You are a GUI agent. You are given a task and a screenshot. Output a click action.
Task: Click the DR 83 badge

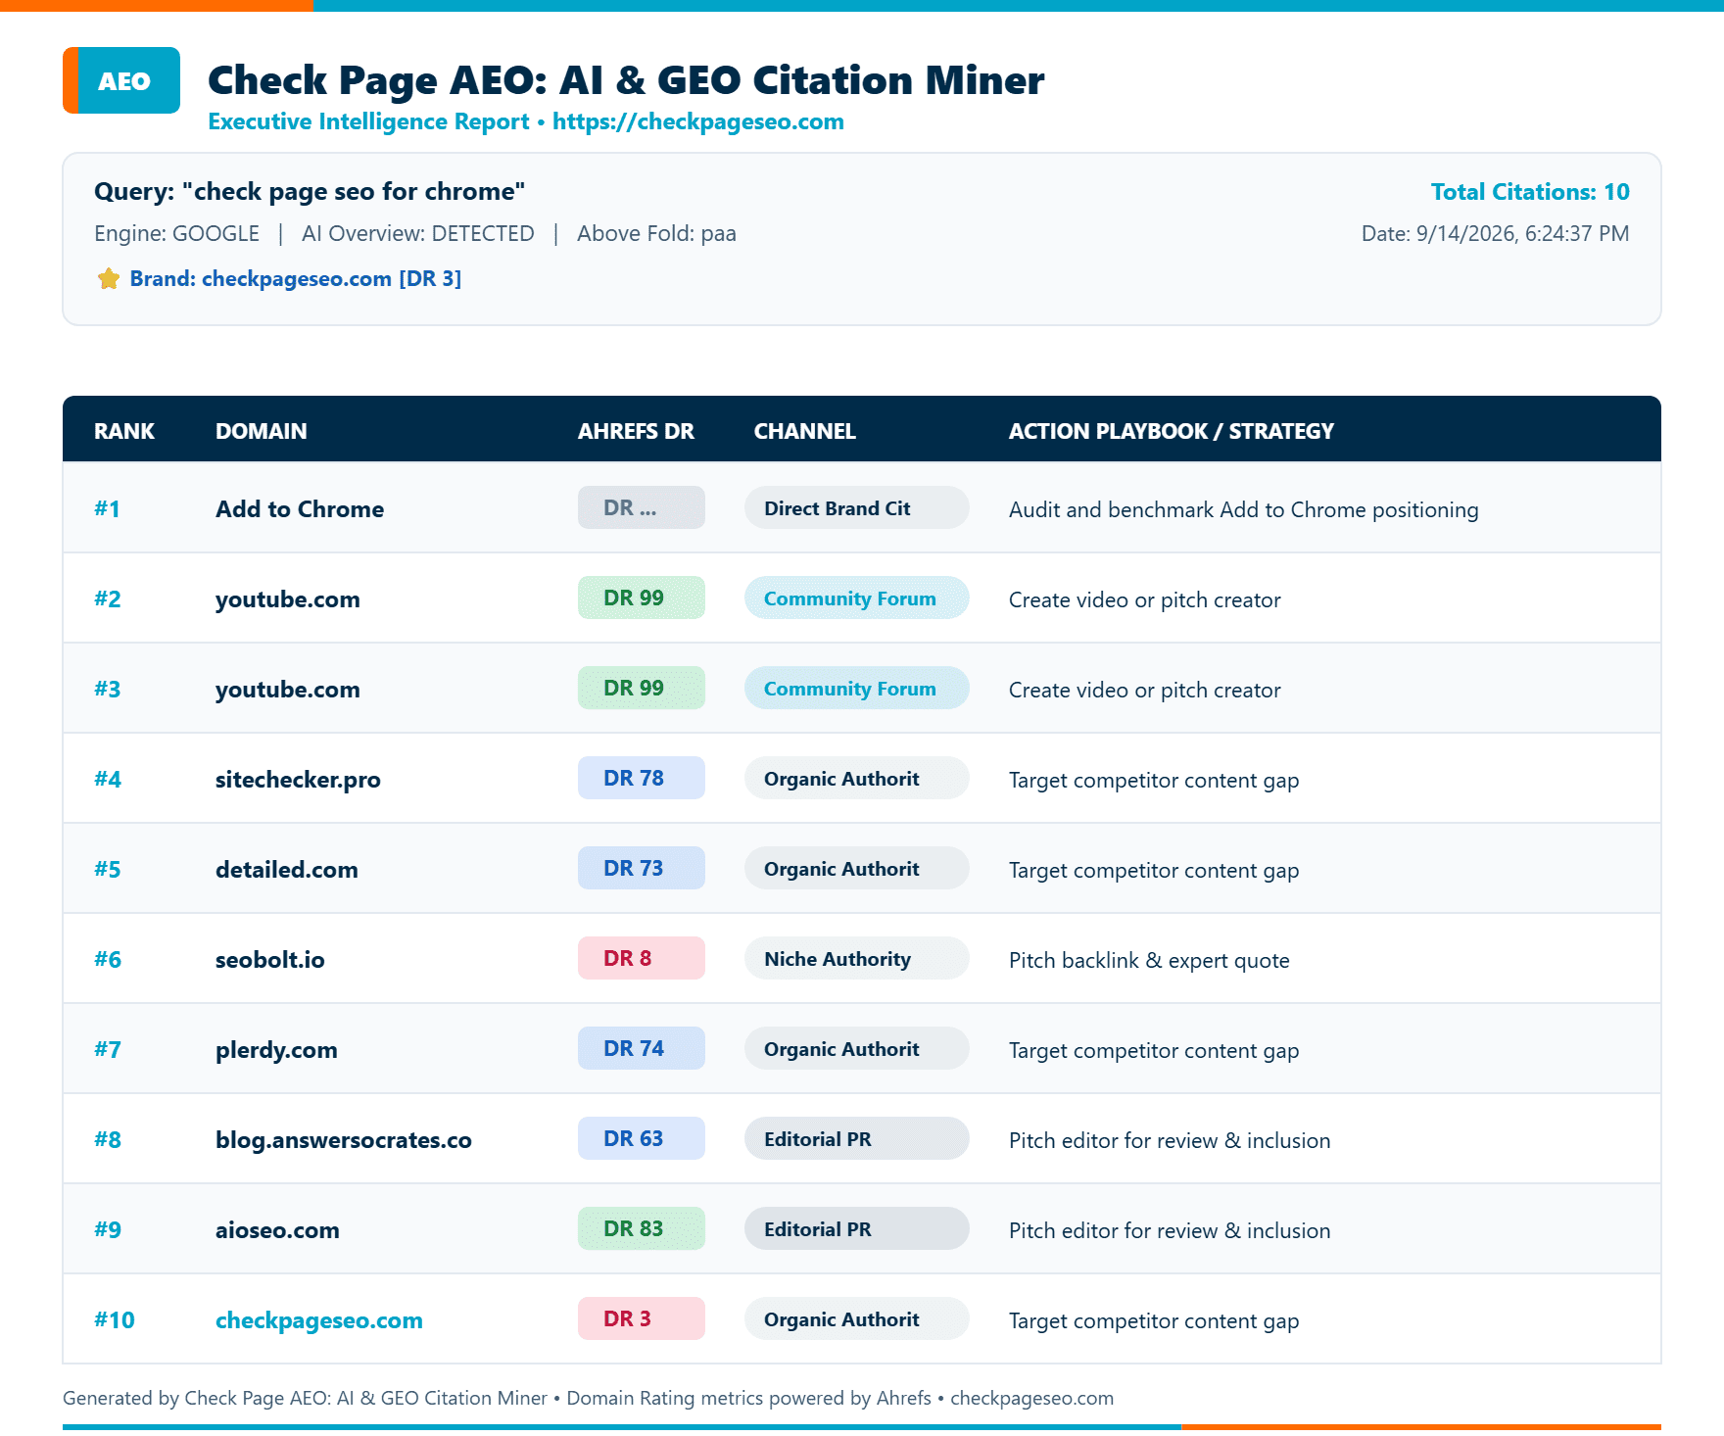click(x=641, y=1228)
